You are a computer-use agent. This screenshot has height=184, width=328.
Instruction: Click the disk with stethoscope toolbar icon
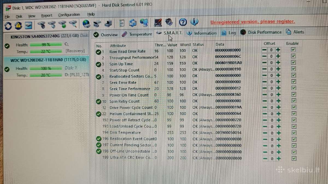click(41, 25)
